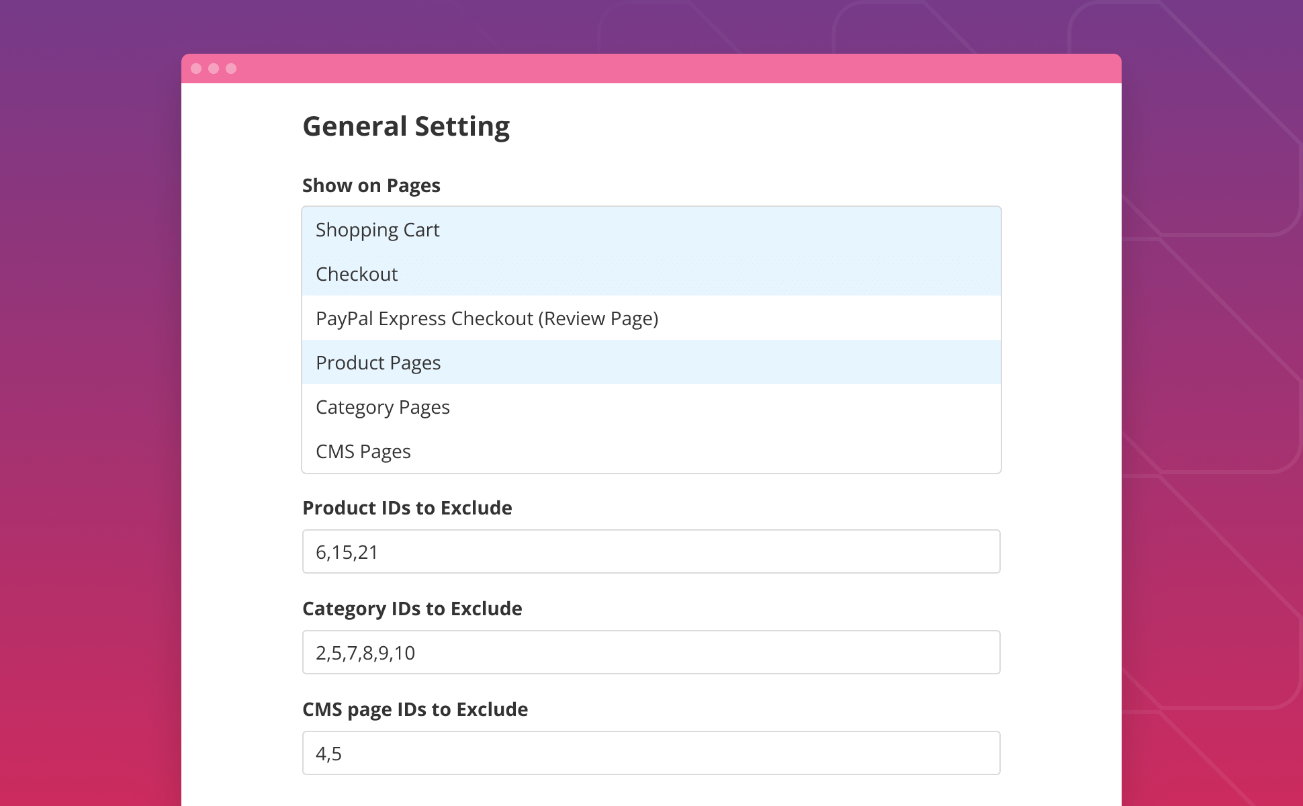Click the General Setting heading
This screenshot has width=1303, height=806.
(x=406, y=126)
